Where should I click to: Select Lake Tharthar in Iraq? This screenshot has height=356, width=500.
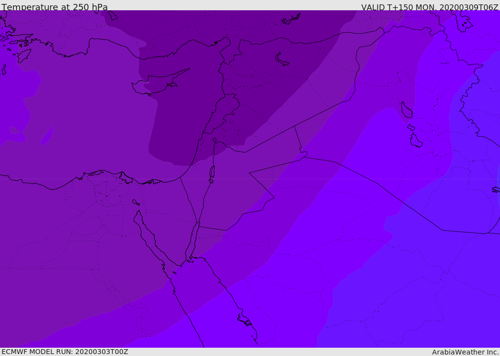pos(406,110)
